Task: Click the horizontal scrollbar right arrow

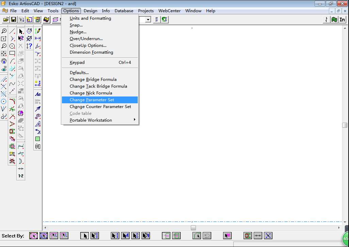Action: (339, 228)
